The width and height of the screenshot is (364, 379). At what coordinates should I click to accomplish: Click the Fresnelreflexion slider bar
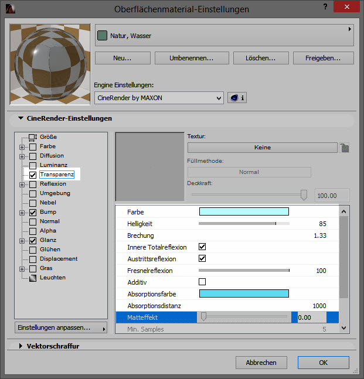point(244,271)
